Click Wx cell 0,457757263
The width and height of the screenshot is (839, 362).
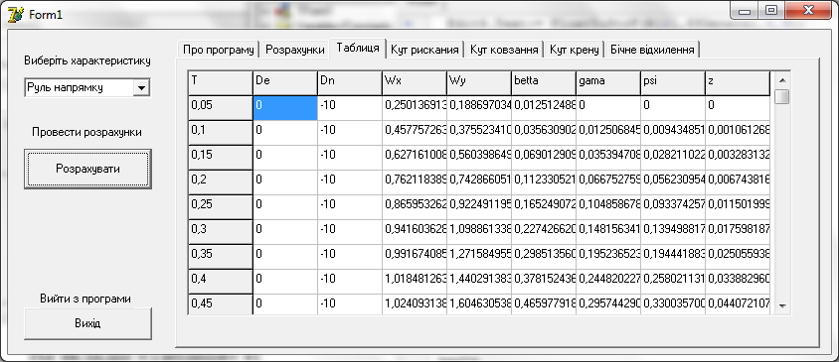pyautogui.click(x=415, y=133)
